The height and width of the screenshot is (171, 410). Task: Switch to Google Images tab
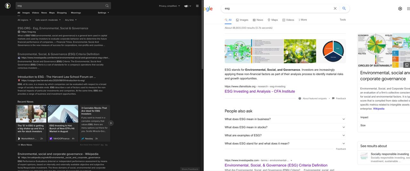pyautogui.click(x=242, y=20)
